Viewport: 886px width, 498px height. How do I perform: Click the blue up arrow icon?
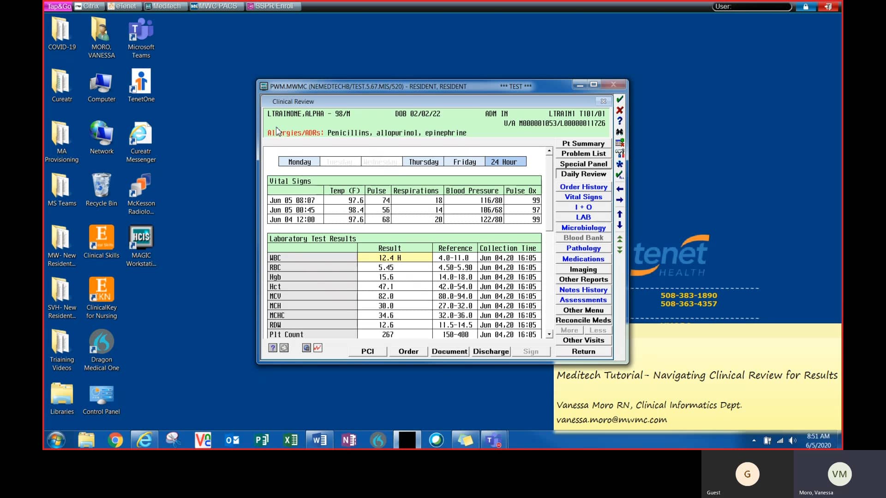tap(620, 214)
